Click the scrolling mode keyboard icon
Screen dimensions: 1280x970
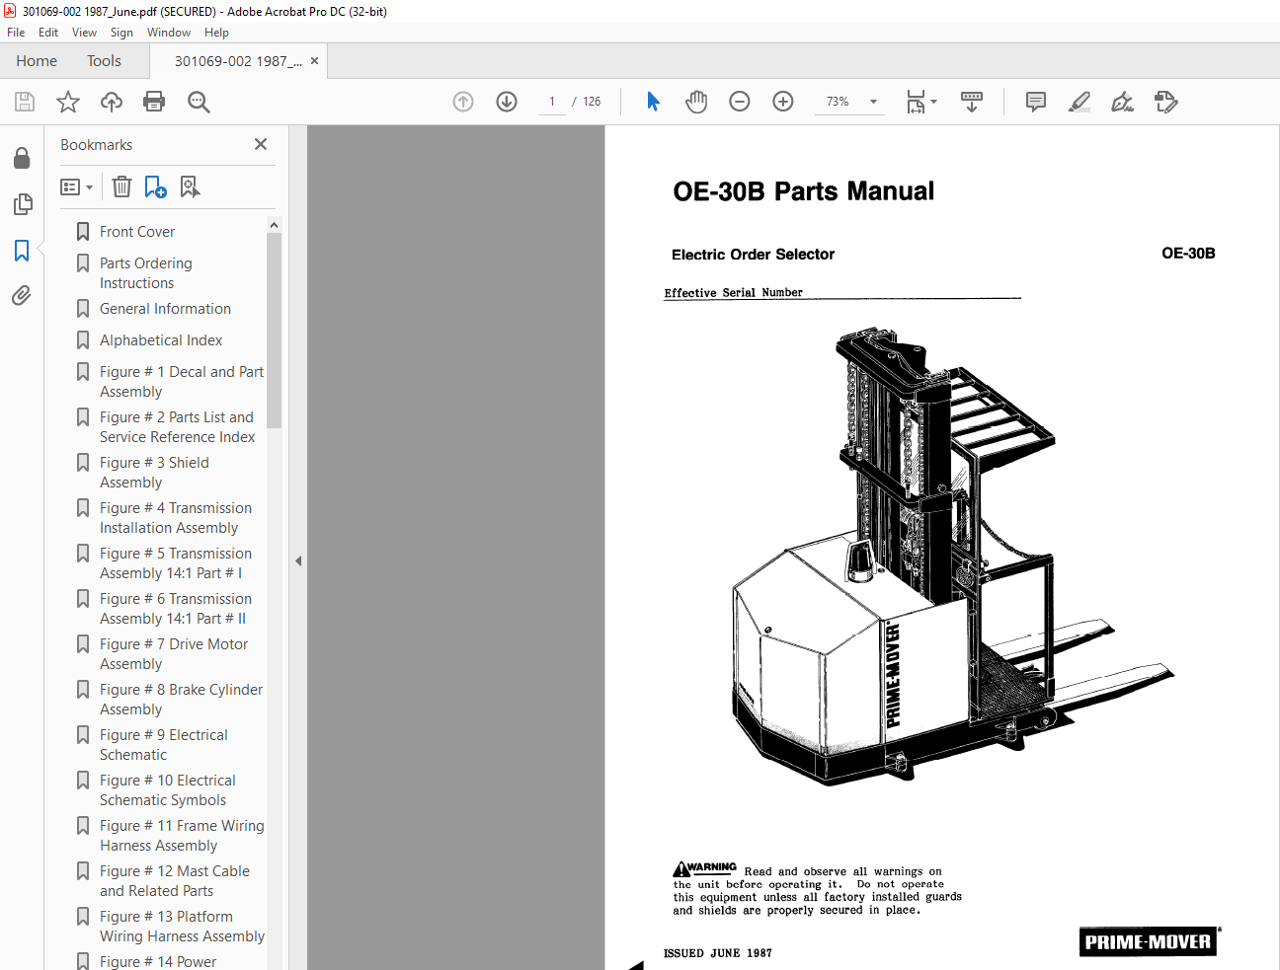click(972, 102)
